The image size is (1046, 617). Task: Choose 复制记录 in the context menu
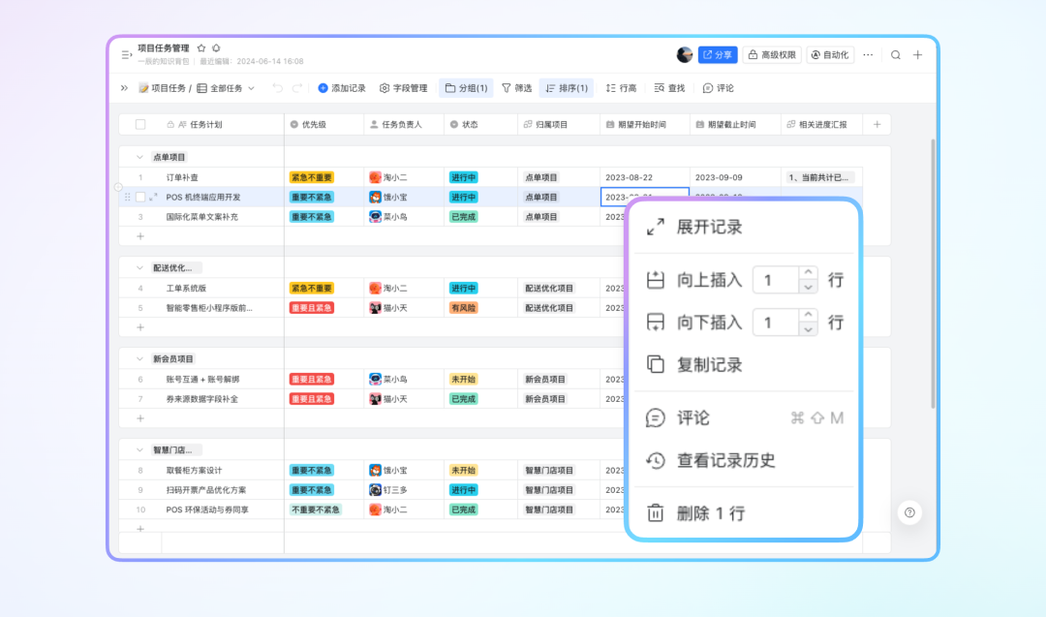pos(709,365)
